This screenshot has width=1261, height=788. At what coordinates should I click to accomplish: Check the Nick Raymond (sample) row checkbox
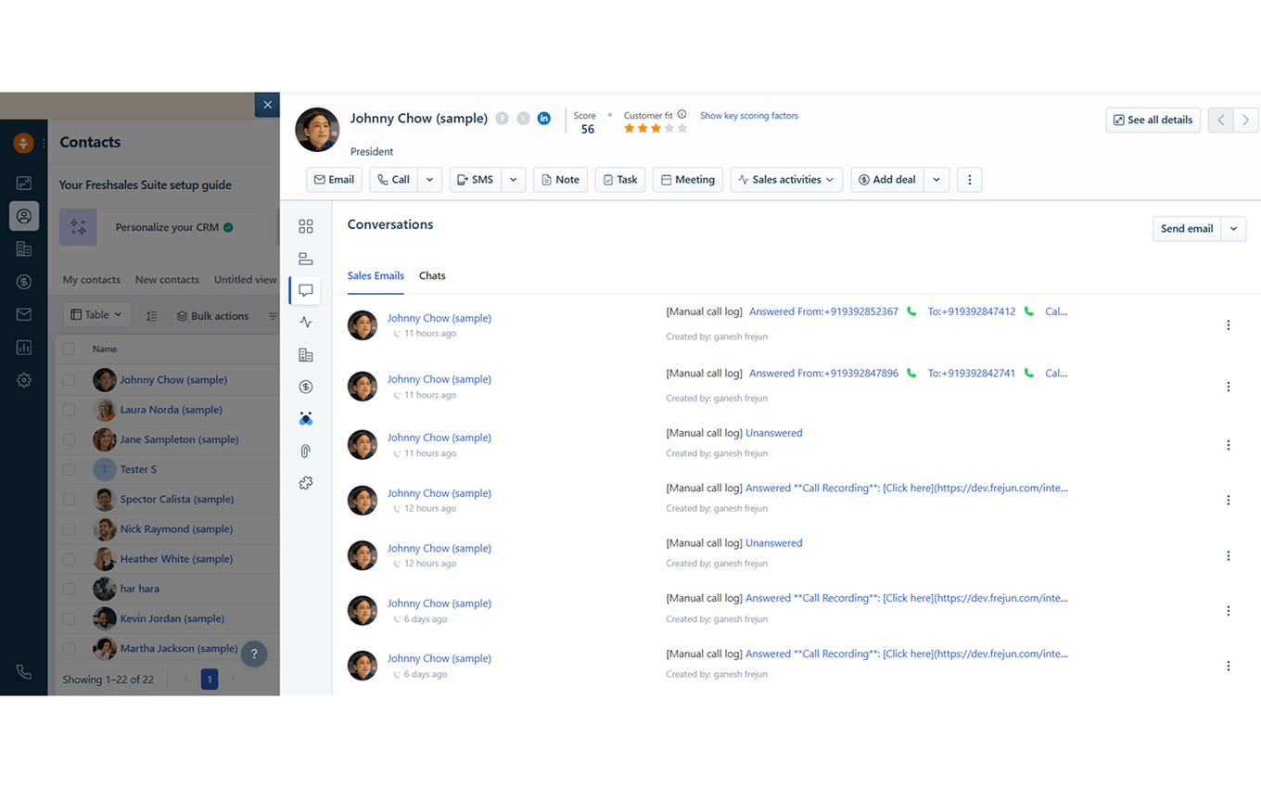point(70,529)
